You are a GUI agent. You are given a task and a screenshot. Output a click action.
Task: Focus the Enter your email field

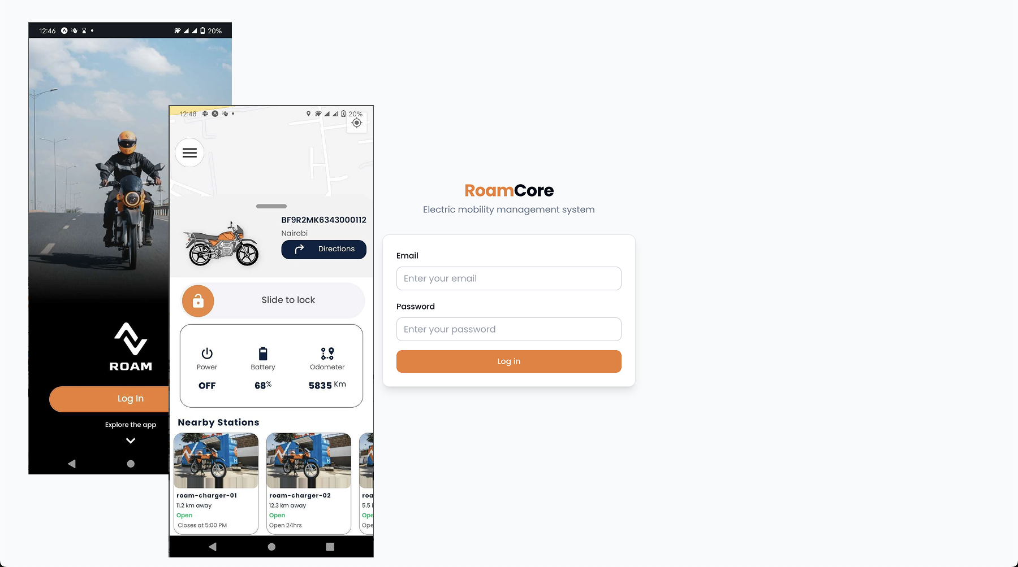(x=508, y=278)
